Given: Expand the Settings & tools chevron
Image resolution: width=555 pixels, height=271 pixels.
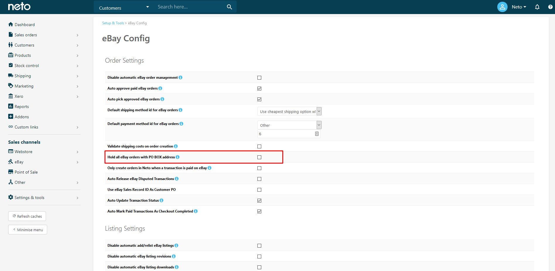Looking at the screenshot, I should pos(77,198).
